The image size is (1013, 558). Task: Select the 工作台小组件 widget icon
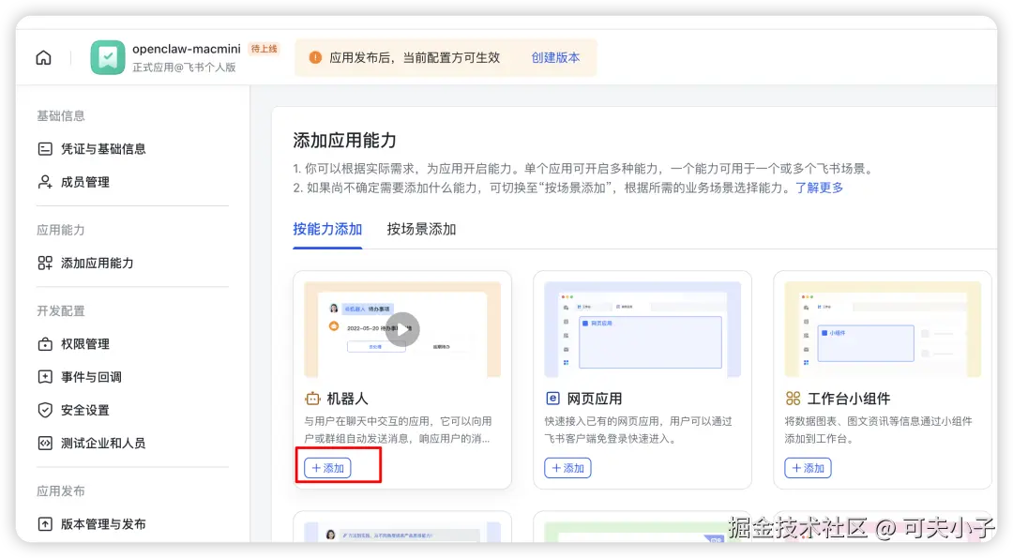pos(793,399)
